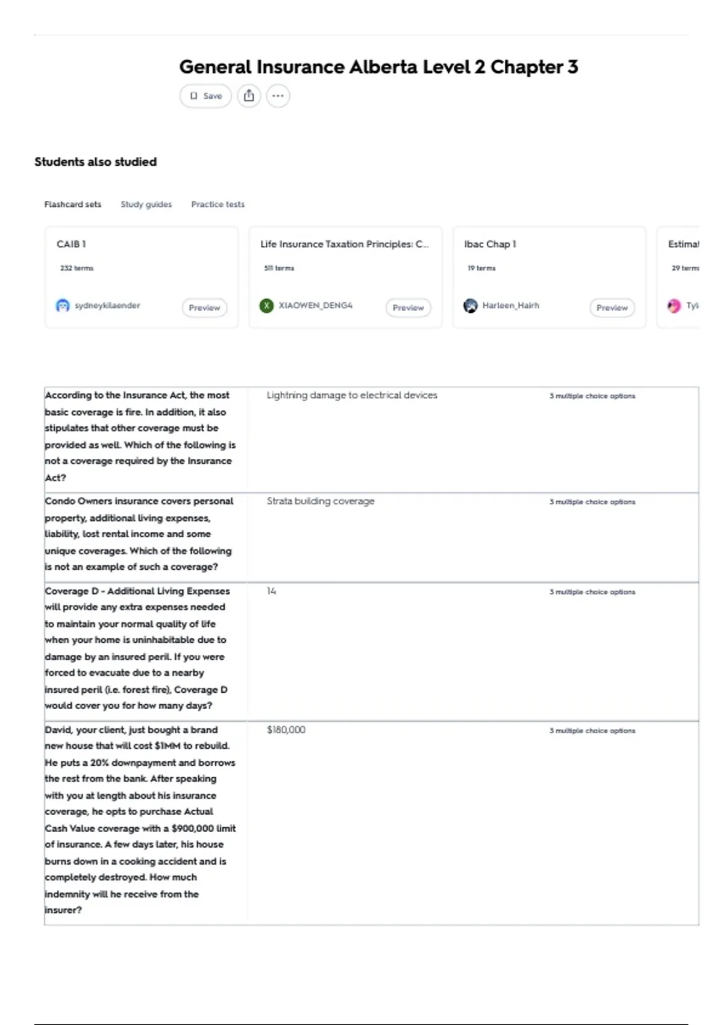The height and width of the screenshot is (1025, 723).
Task: Select the Flashcard sets tab
Action: click(73, 204)
